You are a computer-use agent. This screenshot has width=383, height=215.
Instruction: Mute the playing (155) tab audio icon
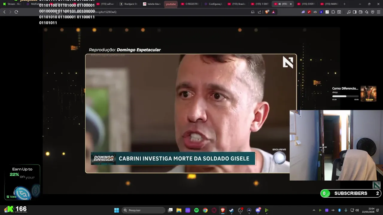(x=279, y=4)
